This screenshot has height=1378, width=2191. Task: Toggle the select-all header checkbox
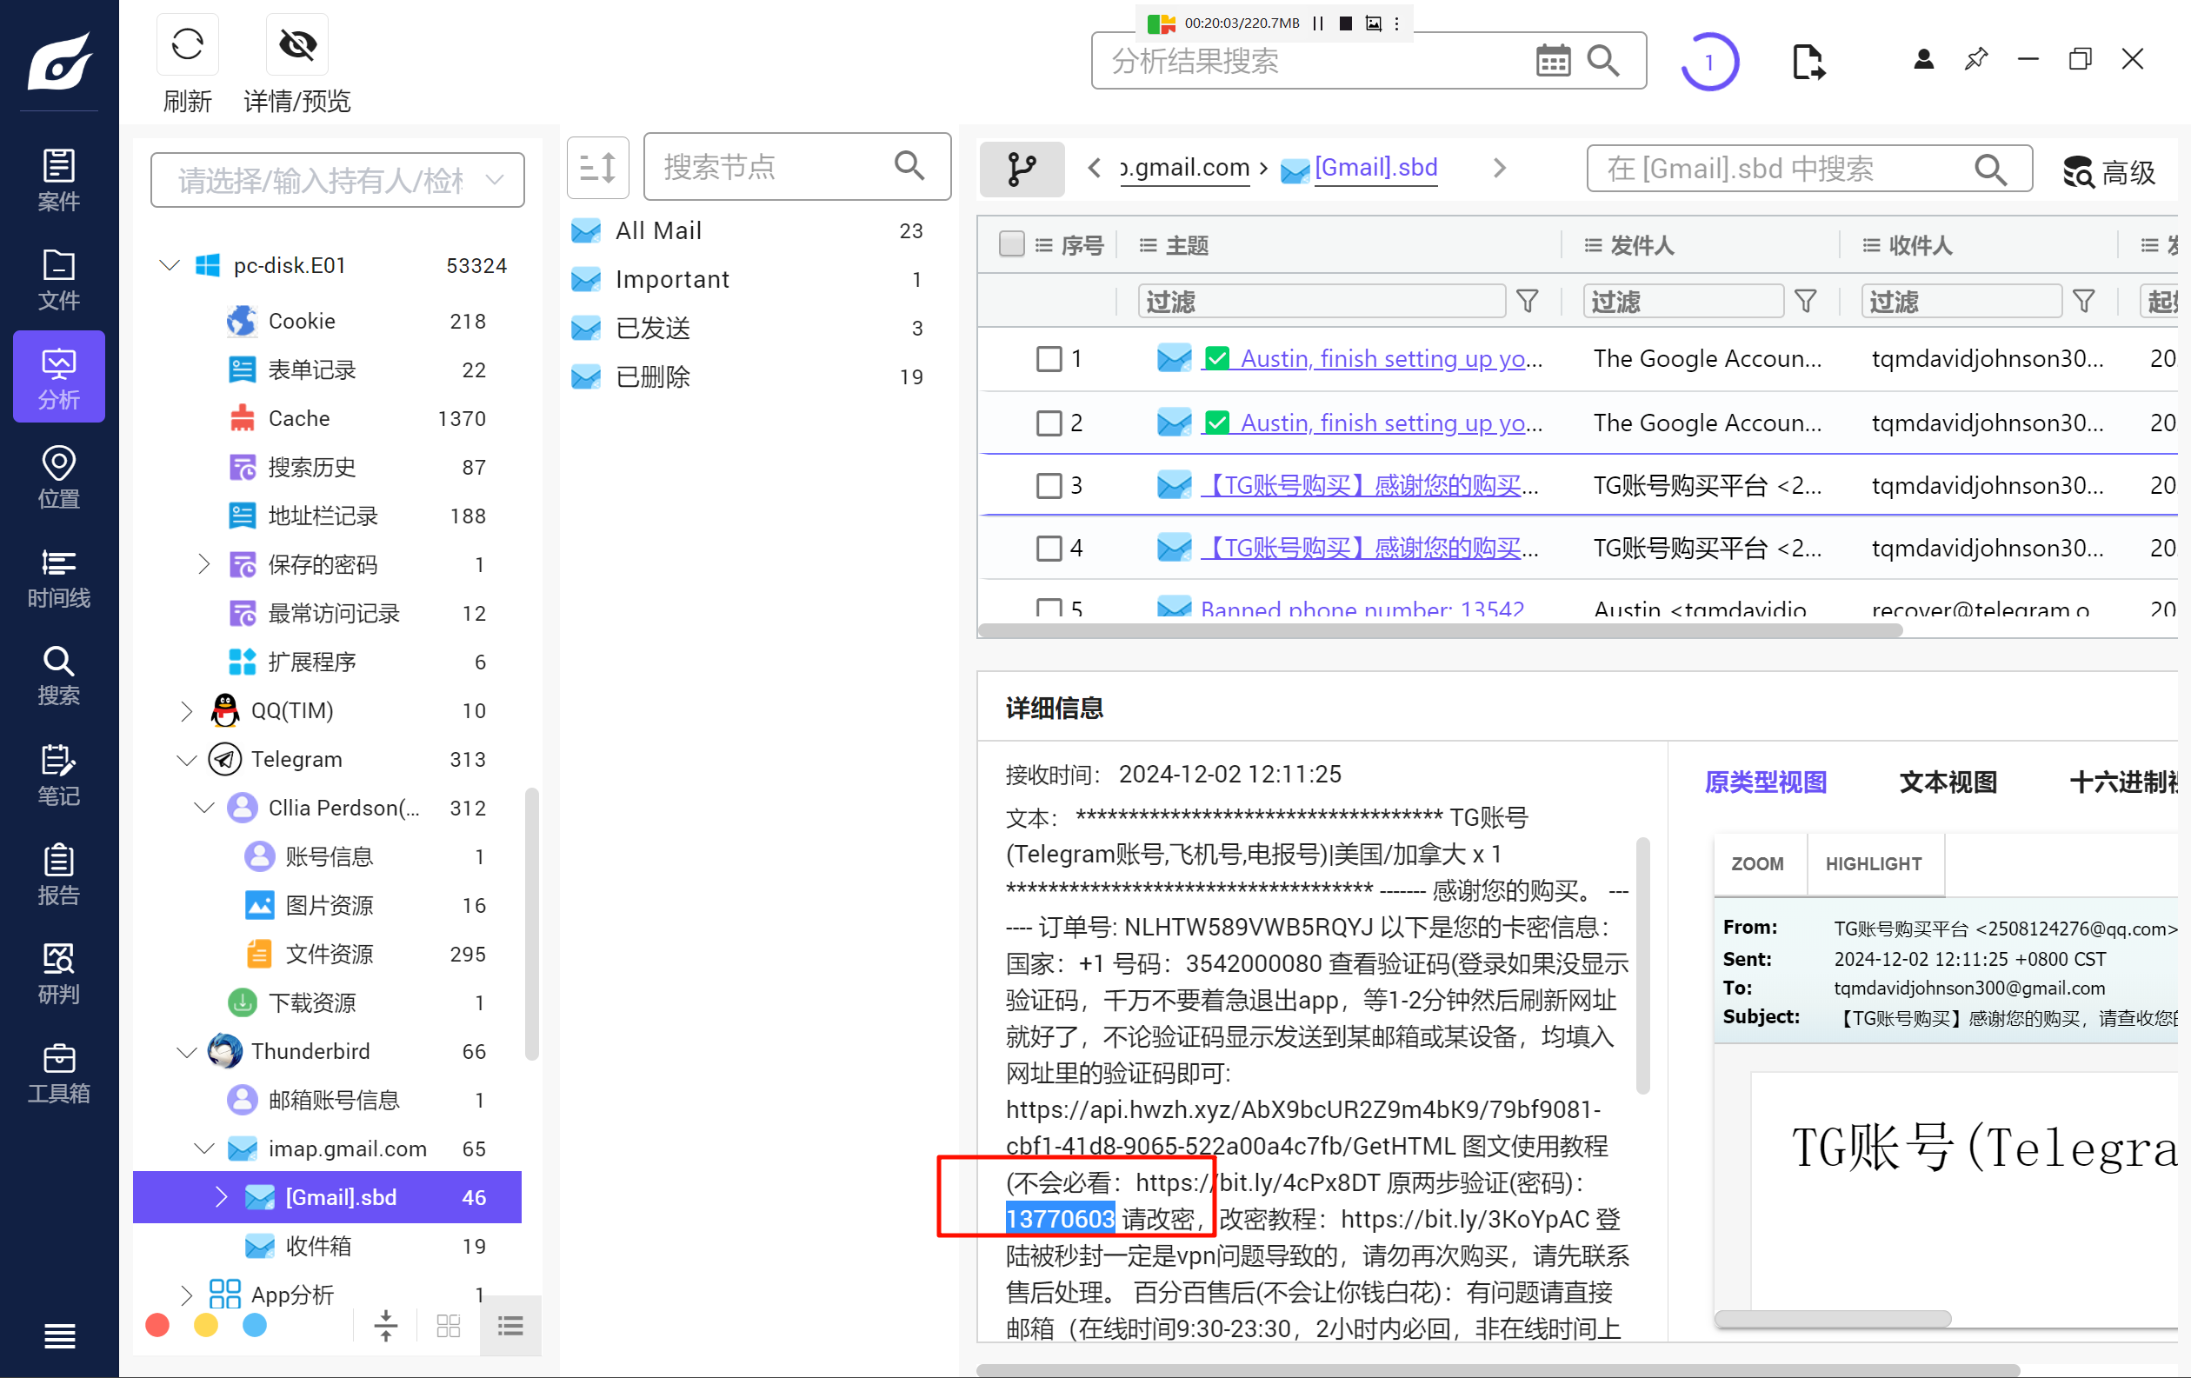coord(1012,243)
